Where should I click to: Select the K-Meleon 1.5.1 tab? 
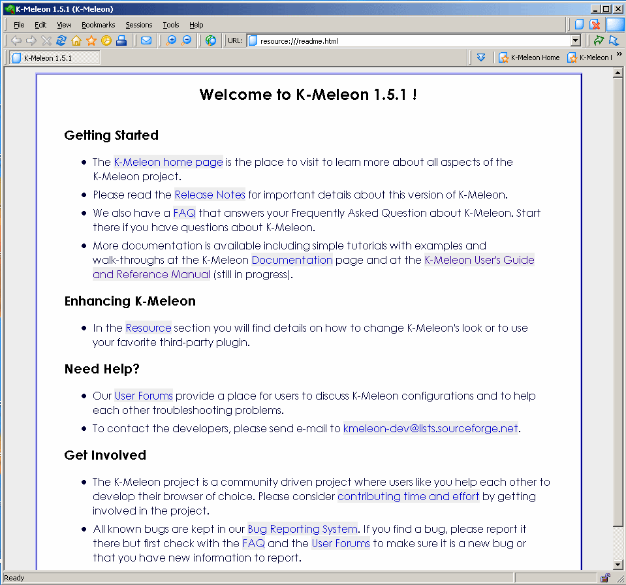[x=55, y=57]
